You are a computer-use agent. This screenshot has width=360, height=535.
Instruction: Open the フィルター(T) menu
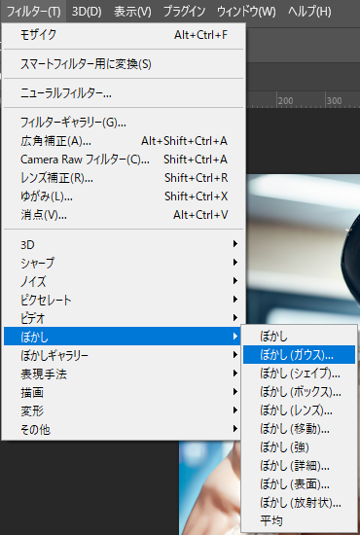(x=33, y=12)
